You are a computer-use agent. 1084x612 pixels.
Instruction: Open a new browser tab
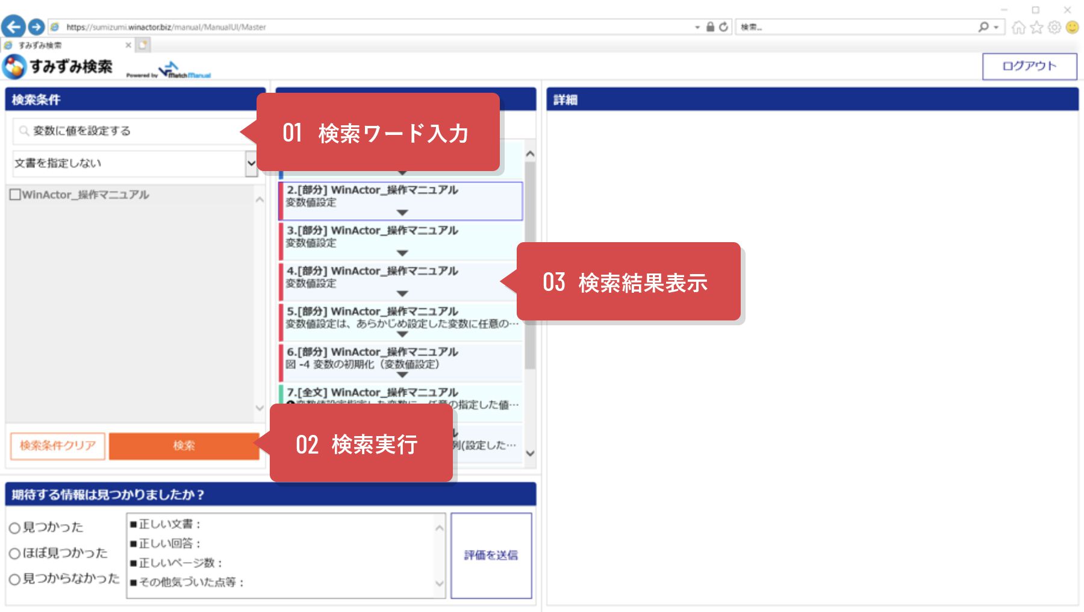coord(142,45)
